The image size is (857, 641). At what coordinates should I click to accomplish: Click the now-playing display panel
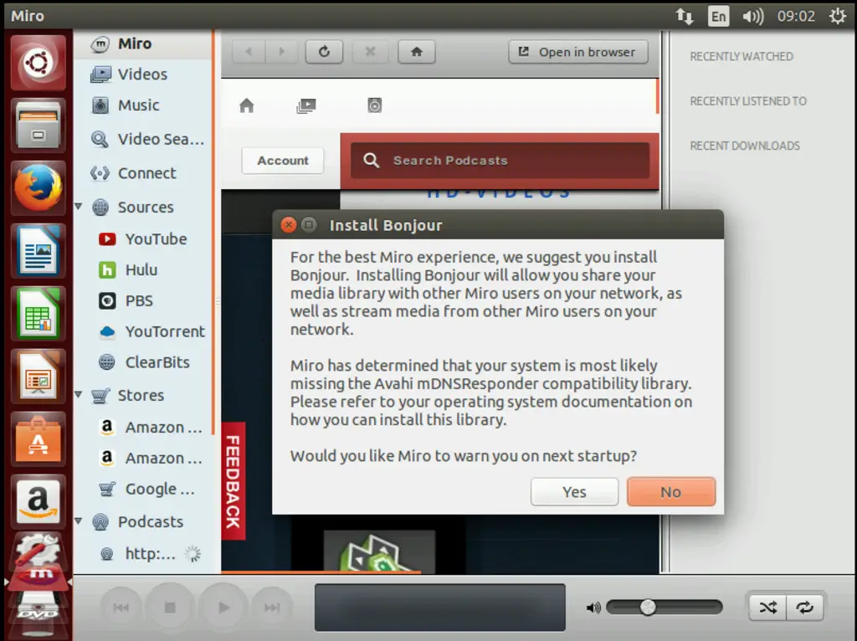440,608
